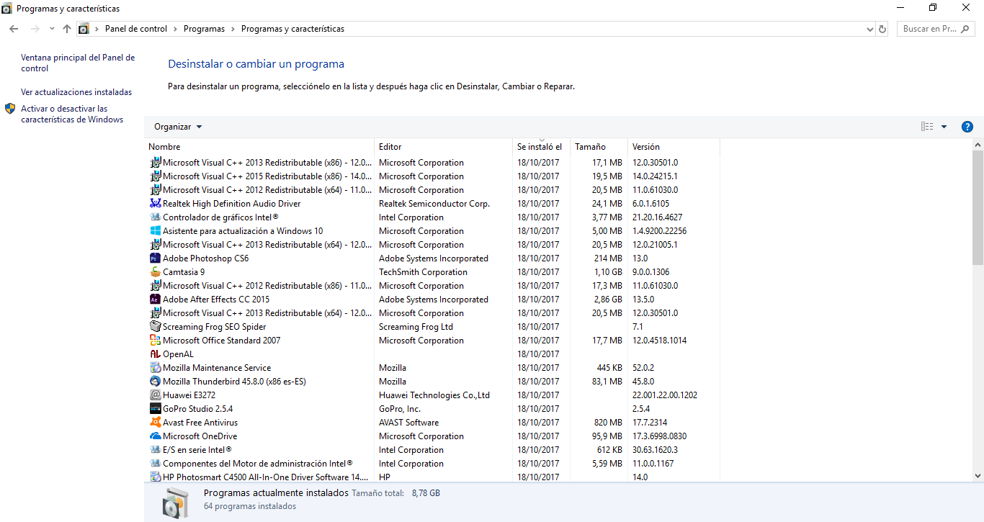Click the Screaming Frog SEO Spider icon
The height and width of the screenshot is (522, 984).
pyautogui.click(x=156, y=327)
